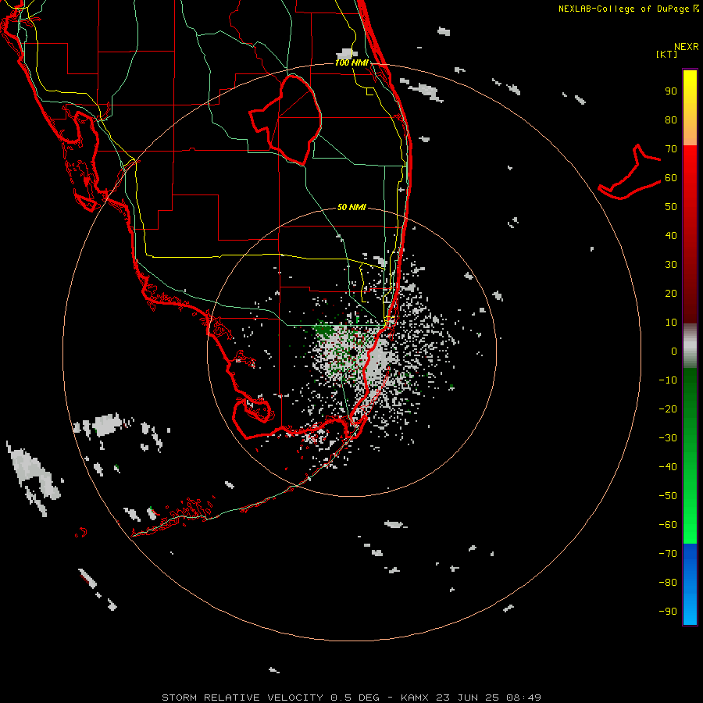703x703 pixels.
Task: Click the scale value -50
Action: [668, 496]
